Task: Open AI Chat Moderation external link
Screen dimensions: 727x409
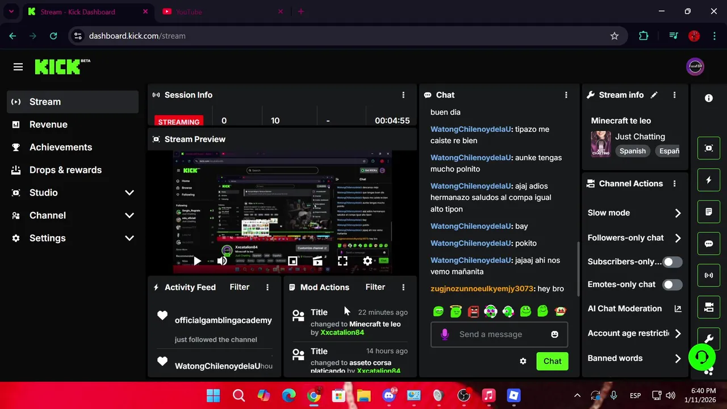Action: (678, 308)
